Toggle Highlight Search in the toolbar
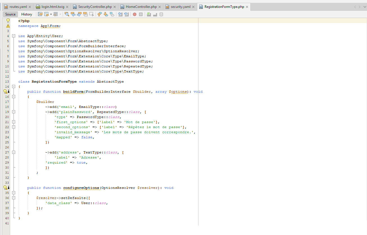Viewport: 367px width, 235px height. (x=85, y=14)
